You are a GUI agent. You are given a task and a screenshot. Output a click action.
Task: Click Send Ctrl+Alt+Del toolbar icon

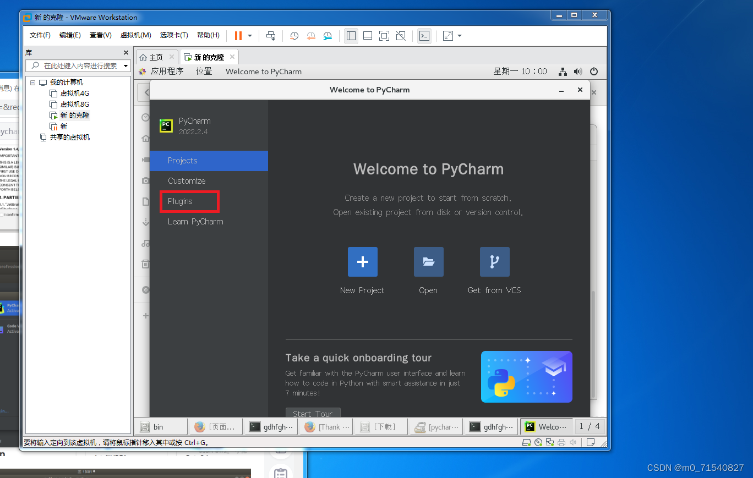click(x=271, y=36)
